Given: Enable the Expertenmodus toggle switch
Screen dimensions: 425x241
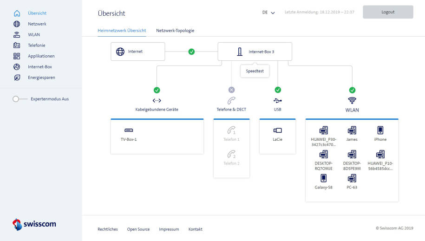Looking at the screenshot, I should click(18, 99).
